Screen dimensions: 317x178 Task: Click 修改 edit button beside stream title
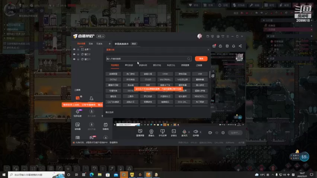[x=134, y=44]
